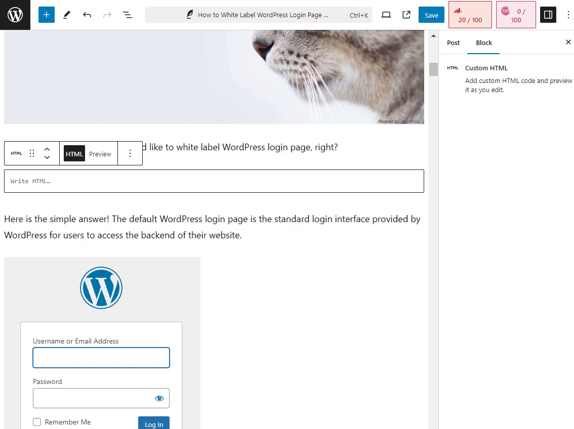Viewport: 574px width, 429px height.
Task: Move the HTML block down
Action: [x=47, y=158]
